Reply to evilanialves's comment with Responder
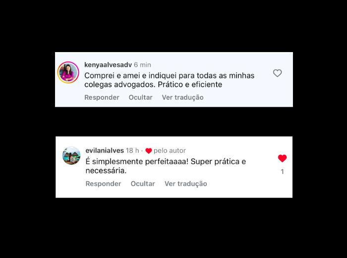This screenshot has width=347, height=258. click(103, 184)
